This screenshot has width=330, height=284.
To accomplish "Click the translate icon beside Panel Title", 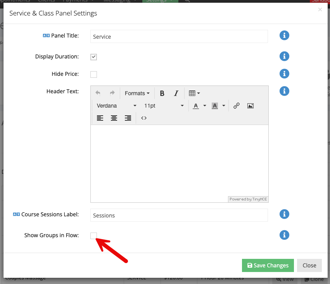I will click(x=46, y=36).
